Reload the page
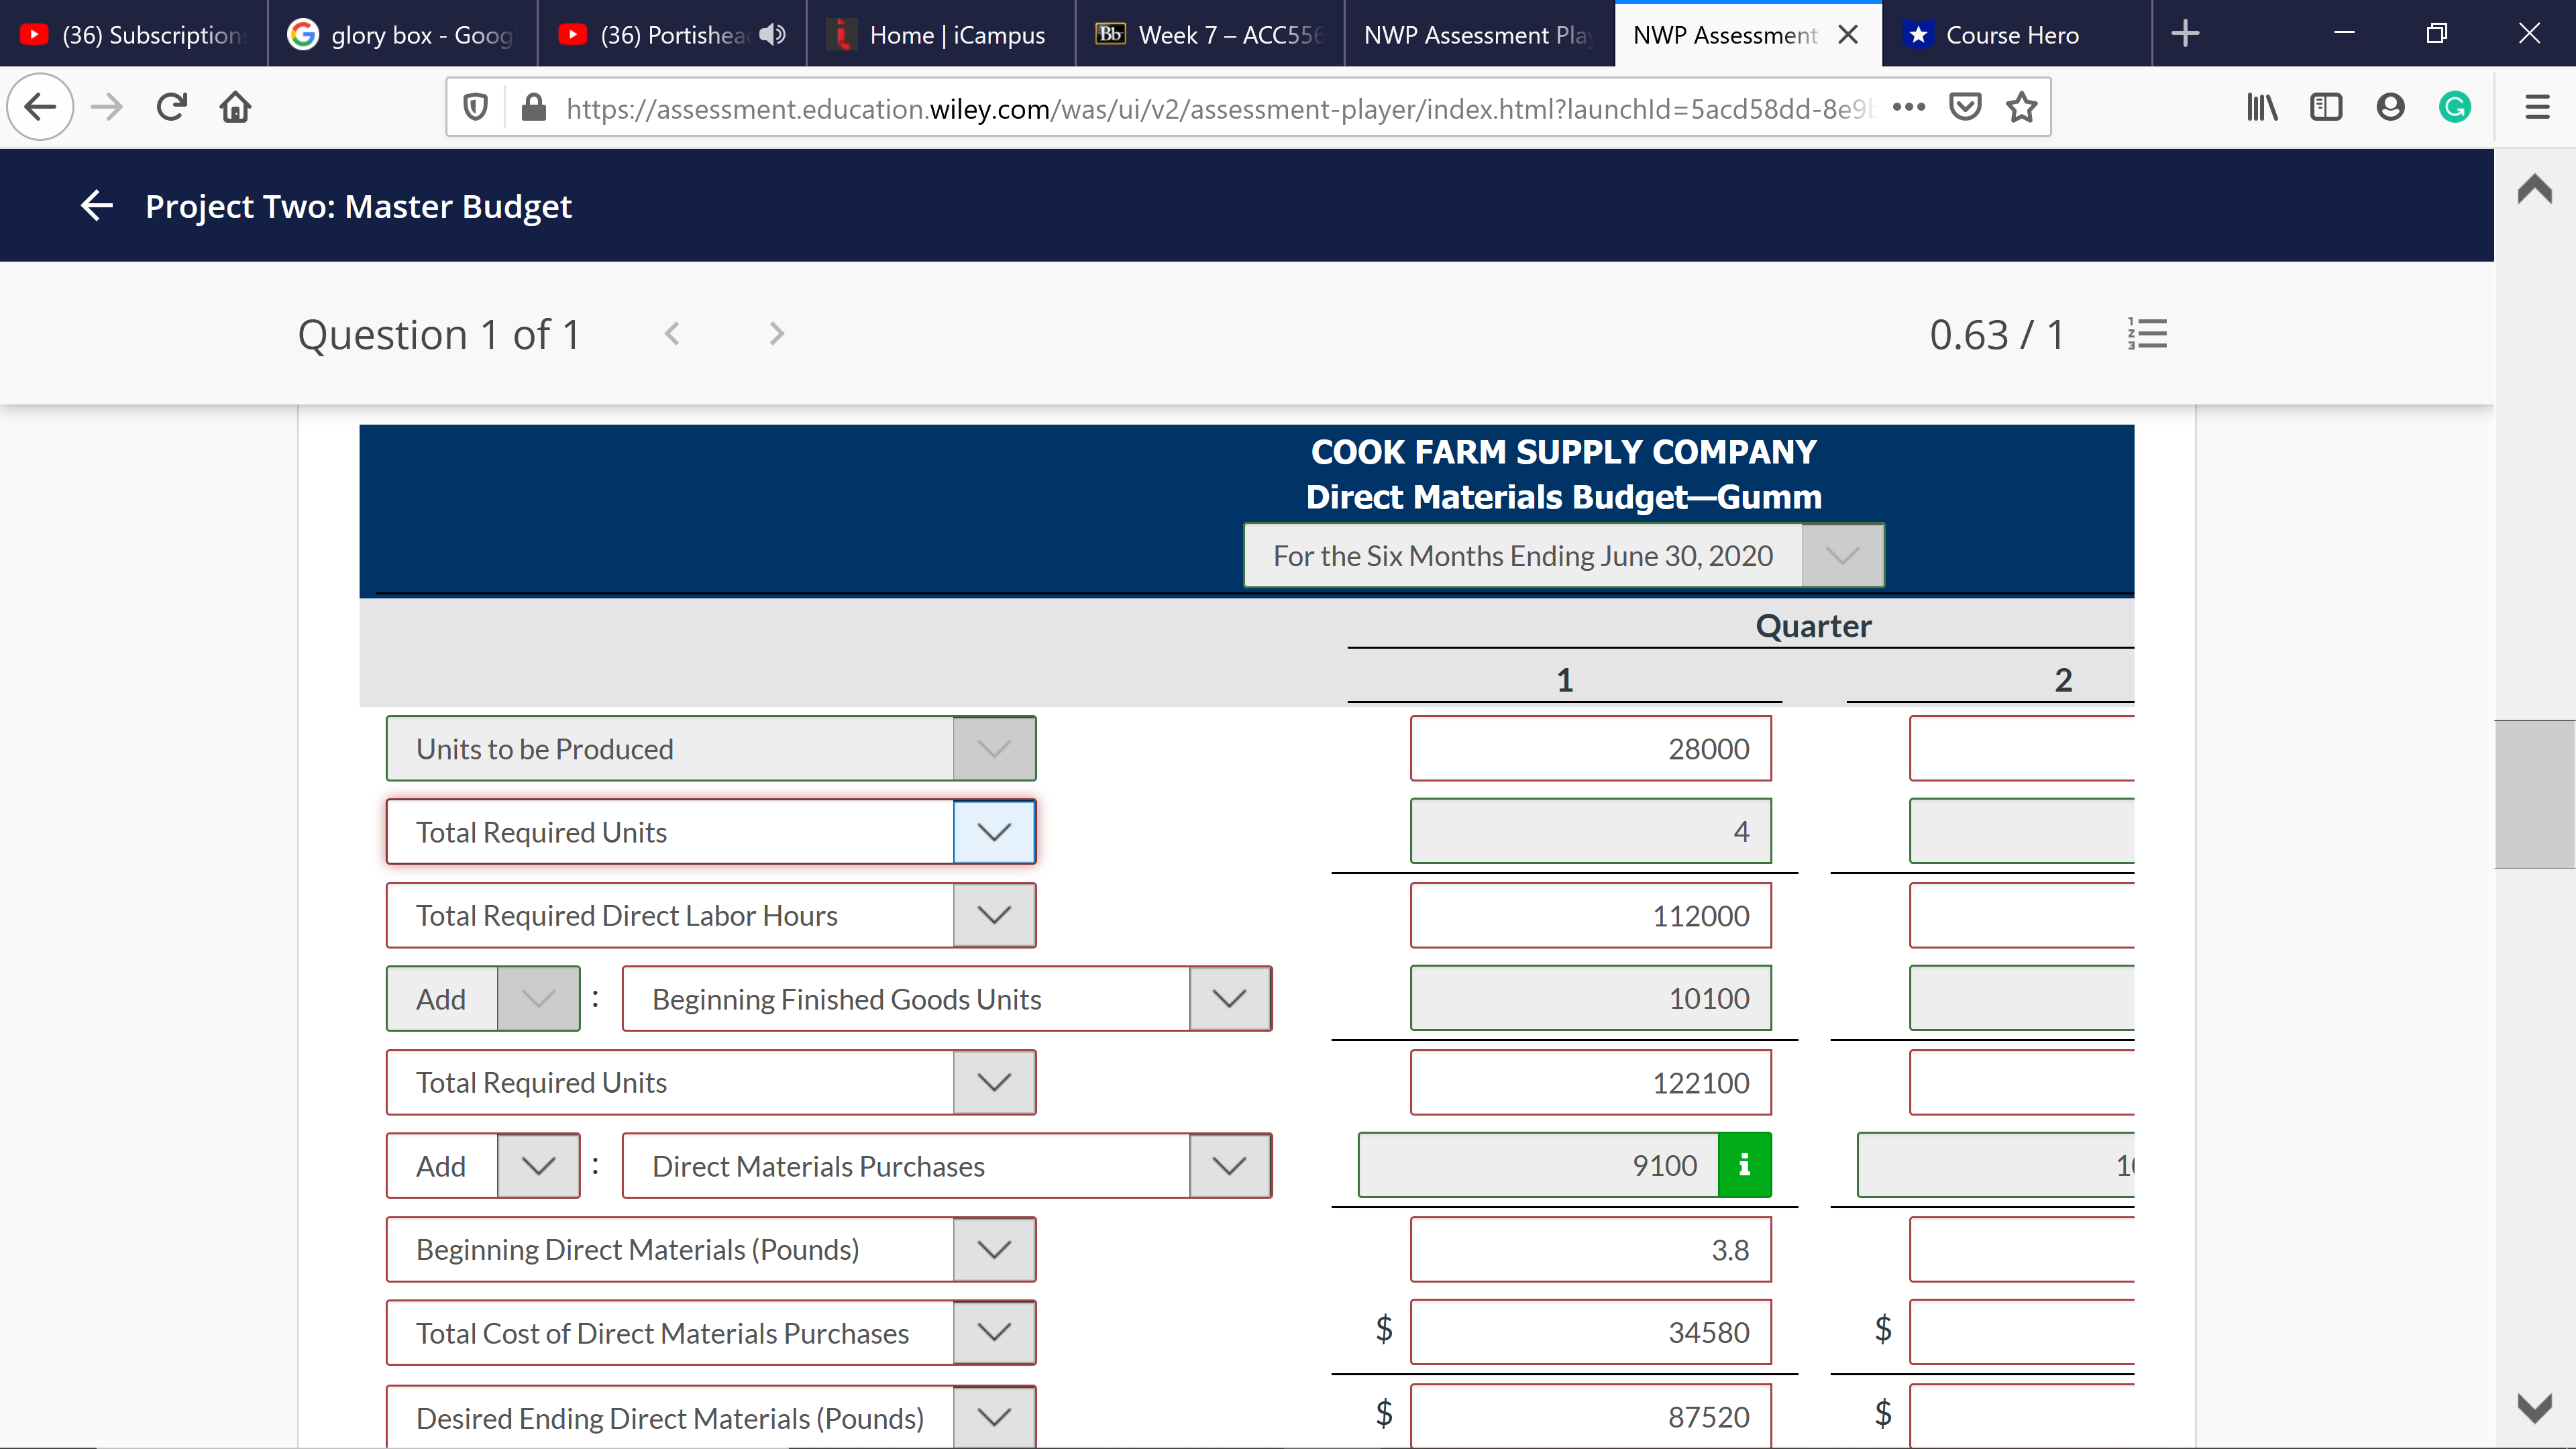This screenshot has width=2576, height=1449. coord(172,107)
